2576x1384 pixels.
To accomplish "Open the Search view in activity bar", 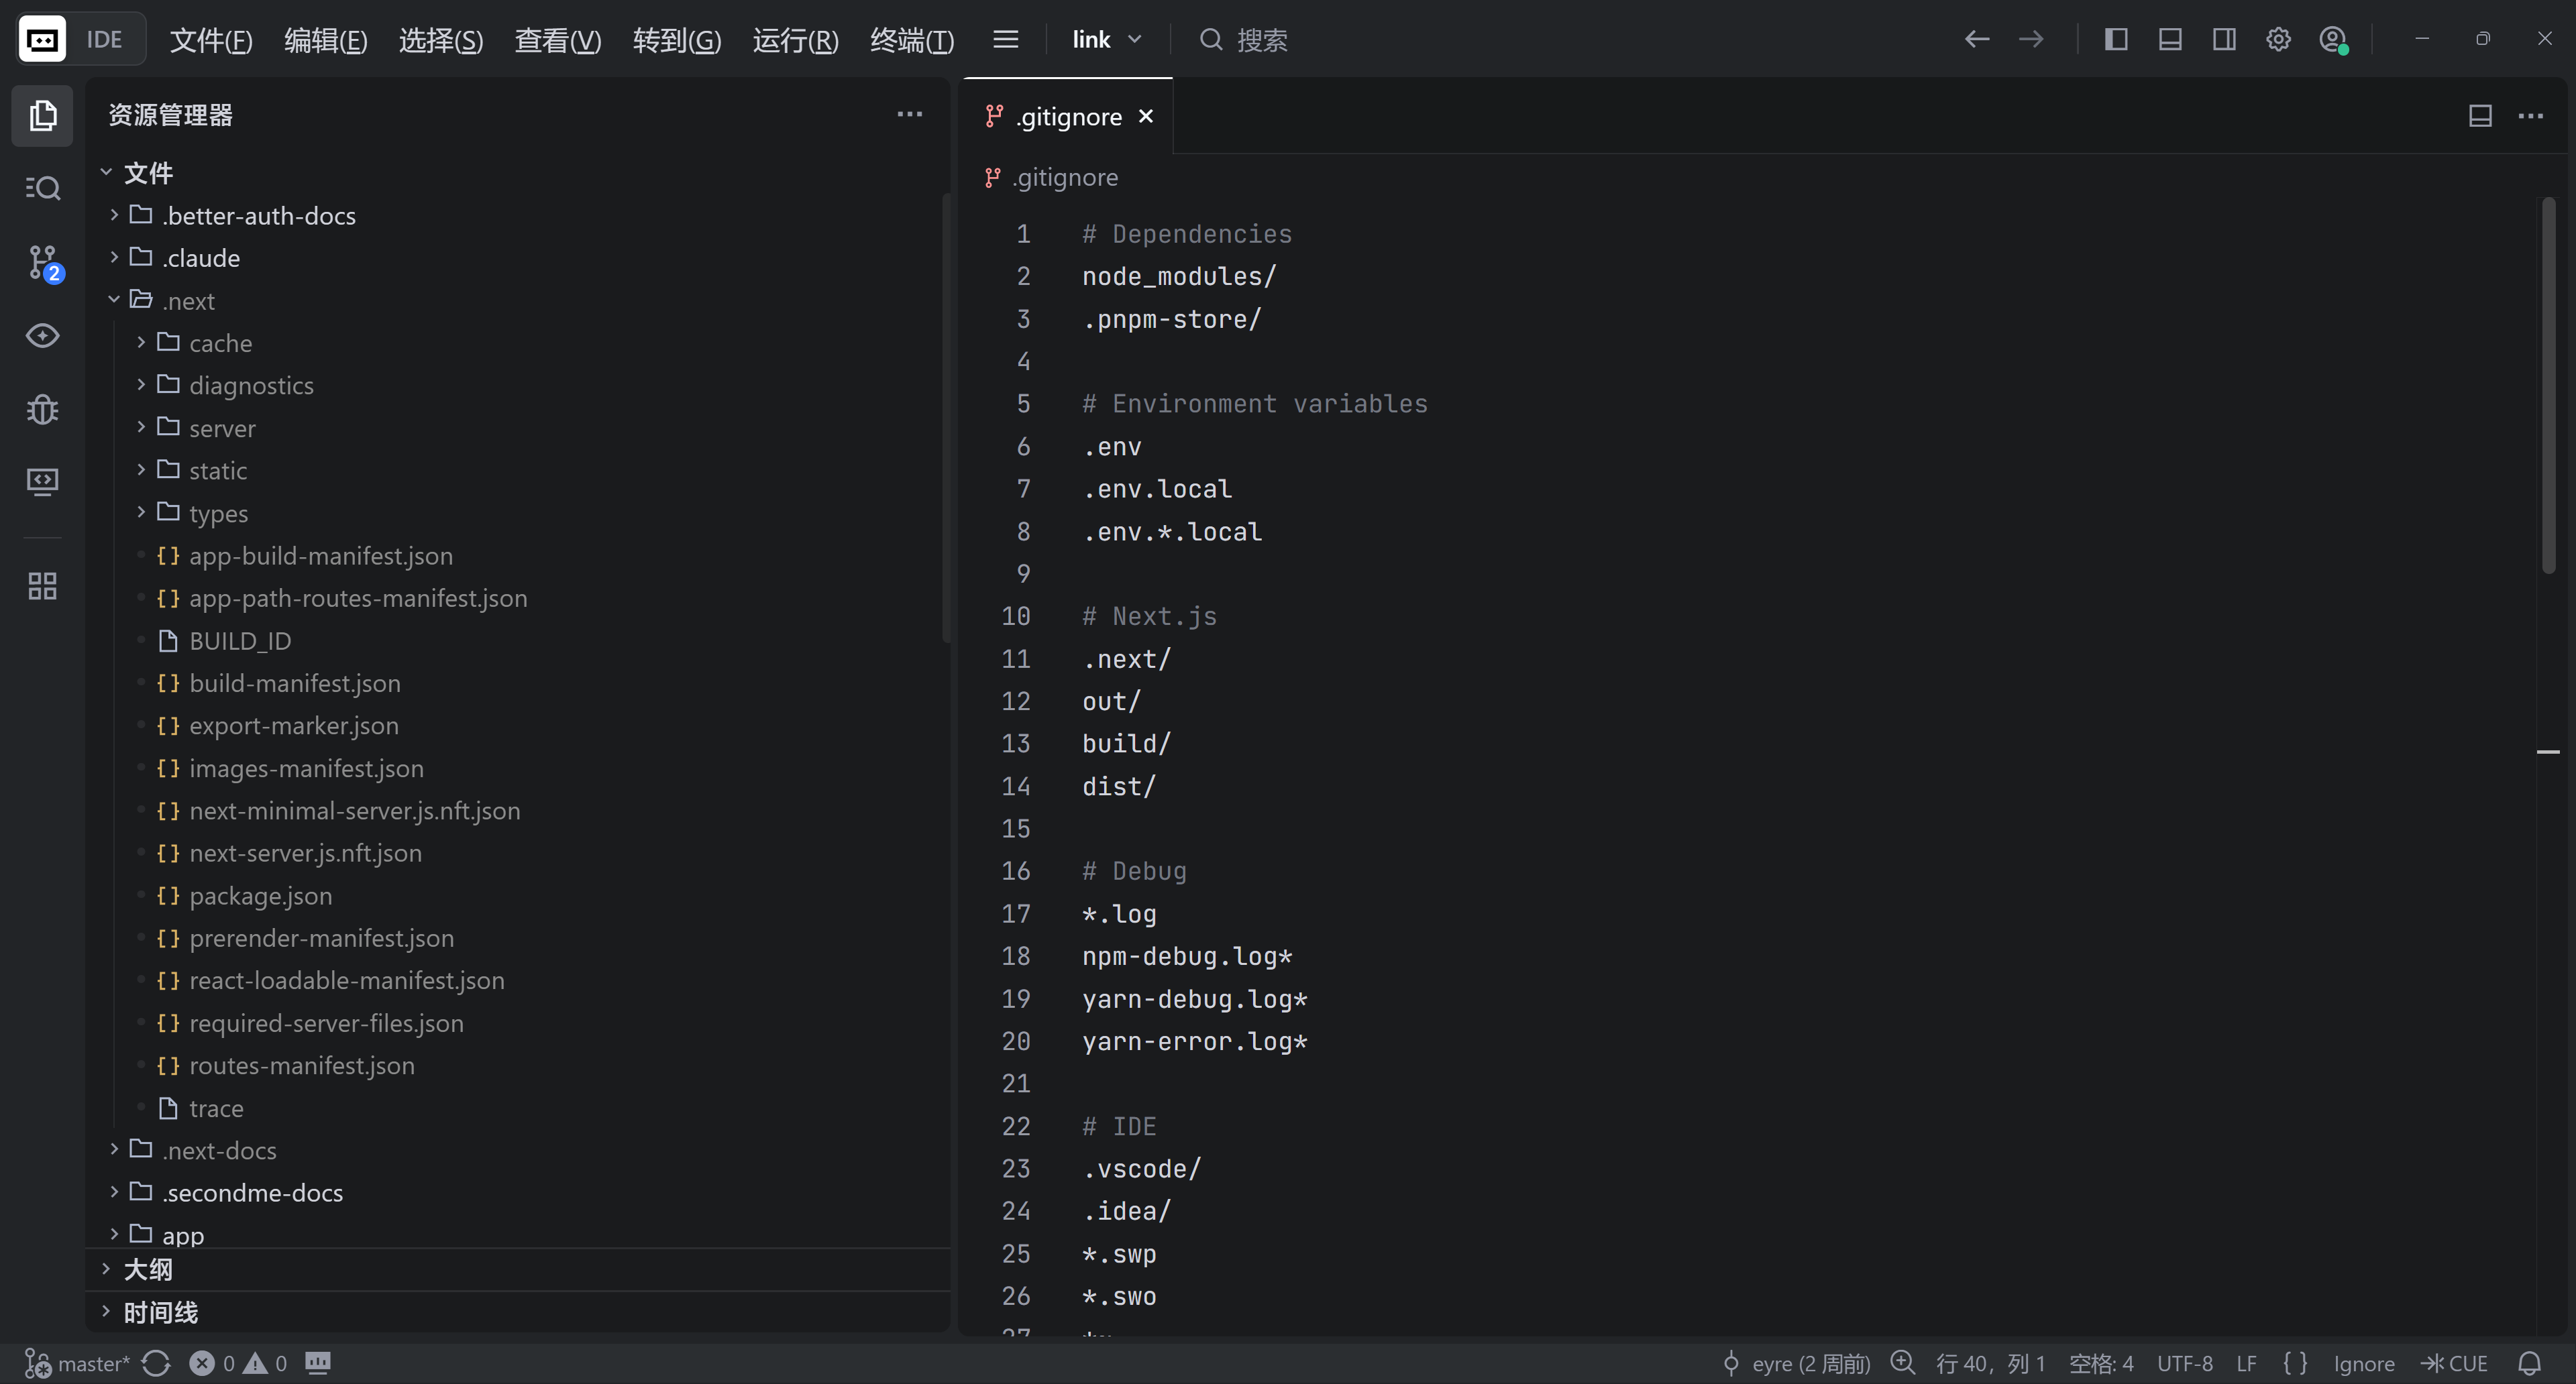I will pos(43,188).
